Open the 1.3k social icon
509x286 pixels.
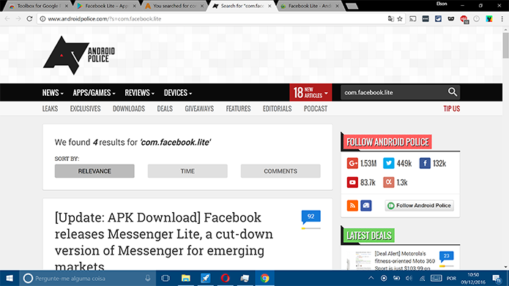389,182
